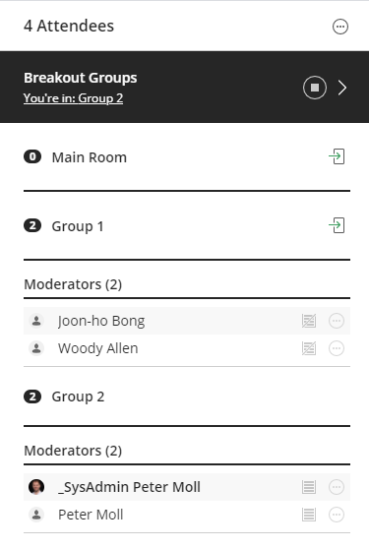Click the Breakout Groups heading
The image size is (369, 549).
point(81,78)
